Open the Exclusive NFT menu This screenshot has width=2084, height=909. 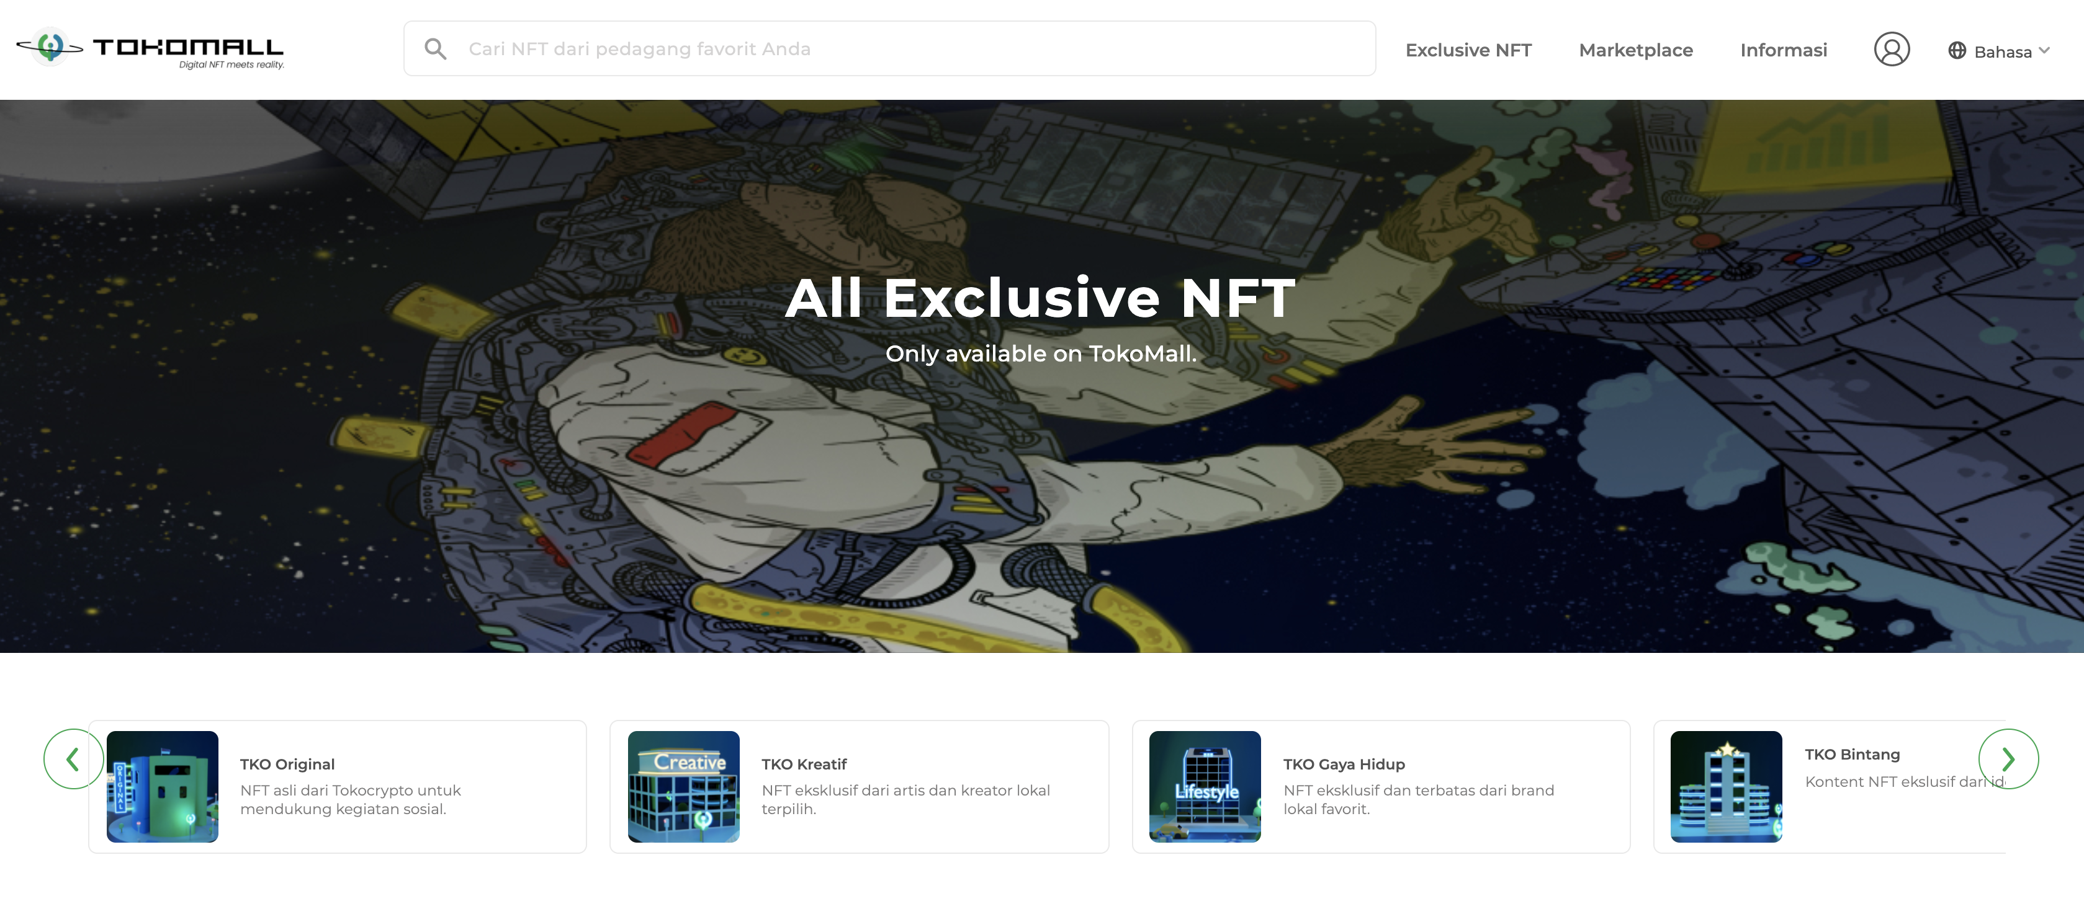coord(1468,50)
